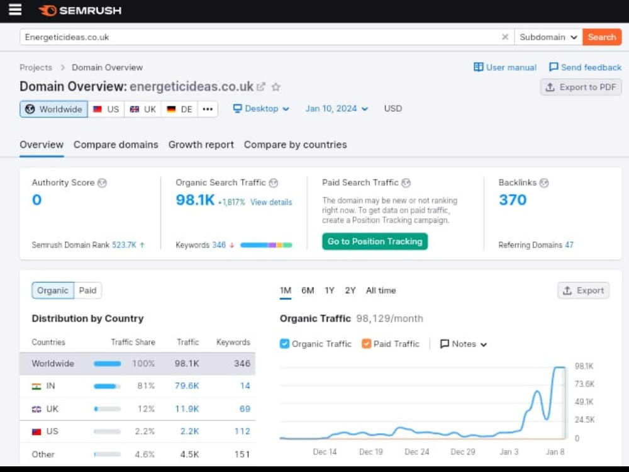This screenshot has width=629, height=472.
Task: Open the hamburger menu
Action: (x=15, y=9)
